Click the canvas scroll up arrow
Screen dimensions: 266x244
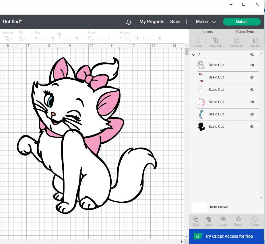point(187,46)
